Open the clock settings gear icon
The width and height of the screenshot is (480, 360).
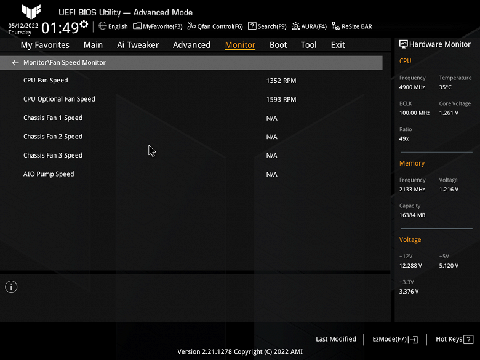[84, 24]
